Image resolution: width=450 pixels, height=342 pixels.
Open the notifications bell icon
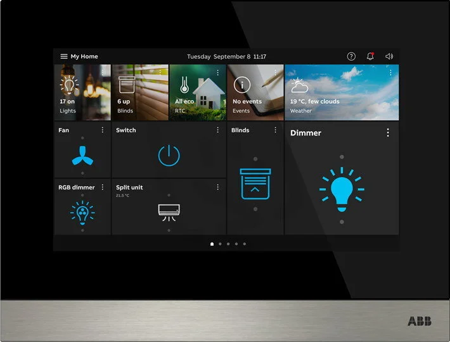coord(370,56)
